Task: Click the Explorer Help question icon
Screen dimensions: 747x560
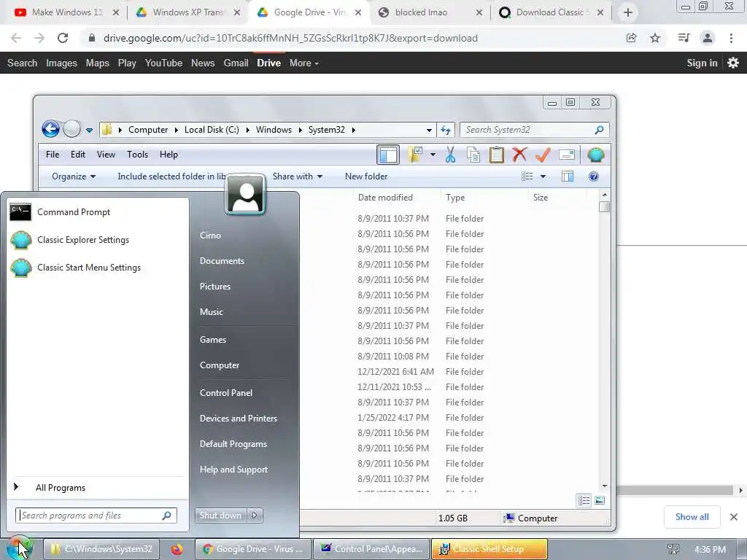Action: click(x=594, y=176)
